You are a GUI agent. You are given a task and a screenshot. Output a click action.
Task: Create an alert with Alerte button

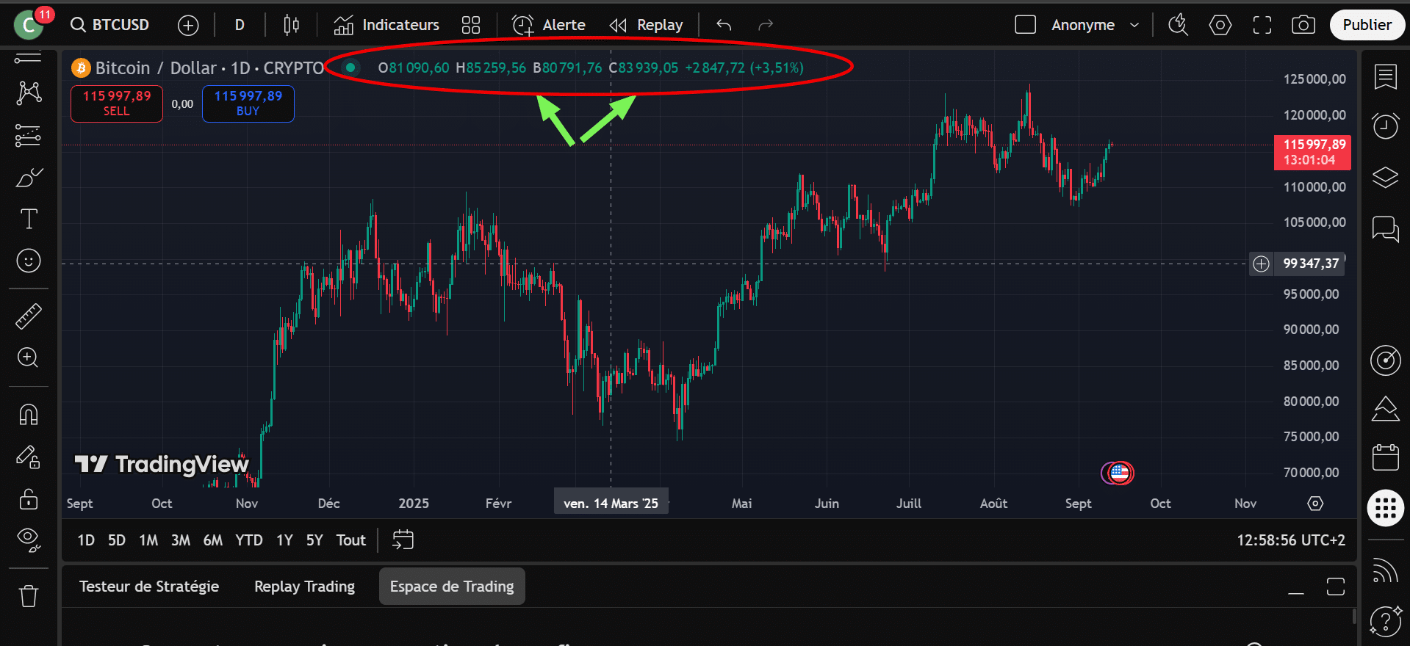coord(549,25)
